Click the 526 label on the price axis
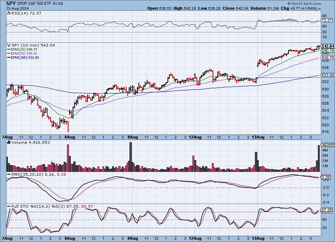335x242 pixels. [325, 103]
